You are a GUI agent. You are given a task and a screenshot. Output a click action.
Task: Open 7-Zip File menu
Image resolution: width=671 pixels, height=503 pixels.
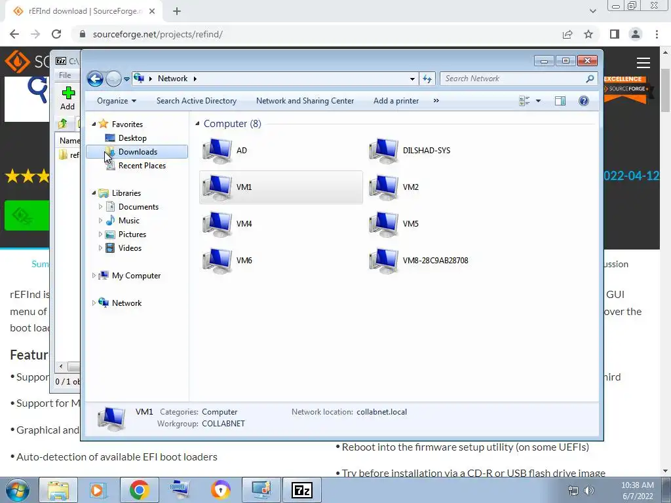tap(65, 75)
